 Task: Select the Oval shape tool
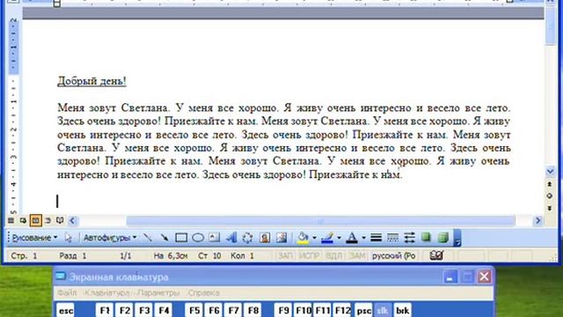(198, 238)
